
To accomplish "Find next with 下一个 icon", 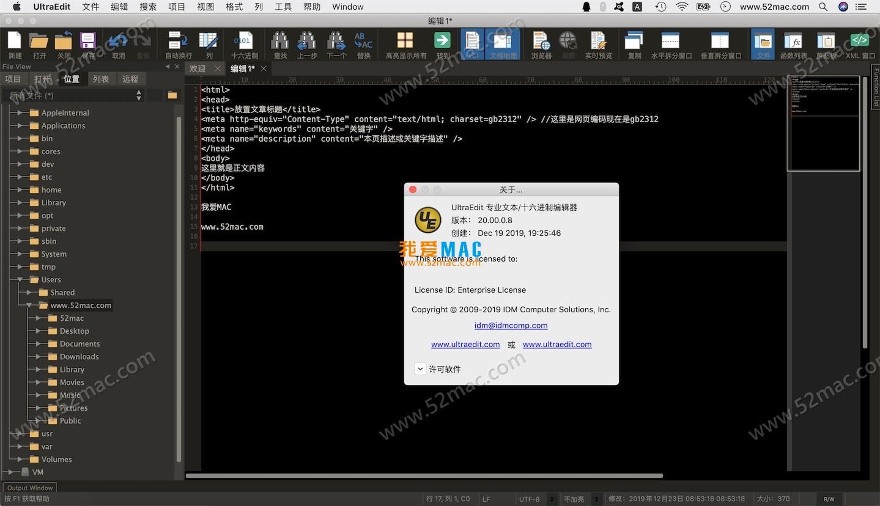I will click(x=336, y=44).
